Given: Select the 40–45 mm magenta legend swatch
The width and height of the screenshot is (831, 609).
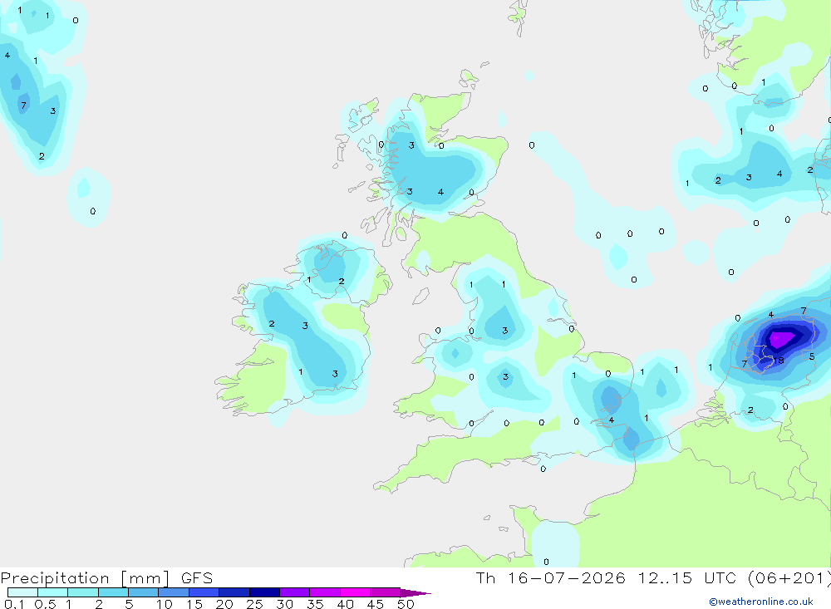Looking at the screenshot, I should 355,592.
